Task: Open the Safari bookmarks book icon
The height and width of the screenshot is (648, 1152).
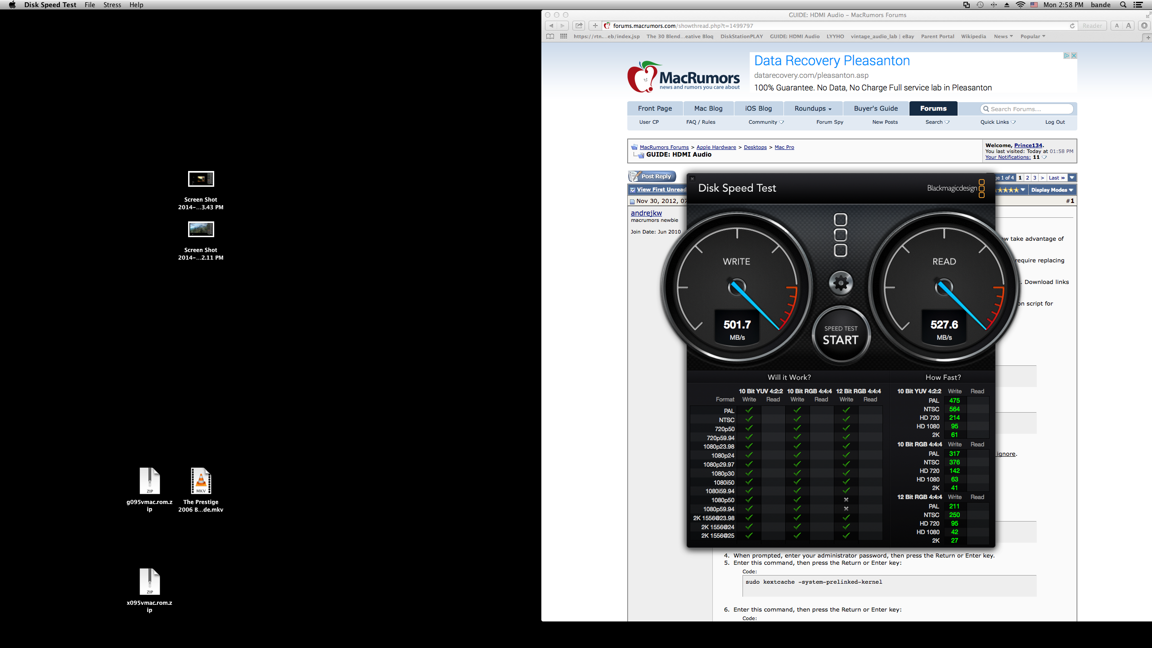Action: [x=550, y=36]
